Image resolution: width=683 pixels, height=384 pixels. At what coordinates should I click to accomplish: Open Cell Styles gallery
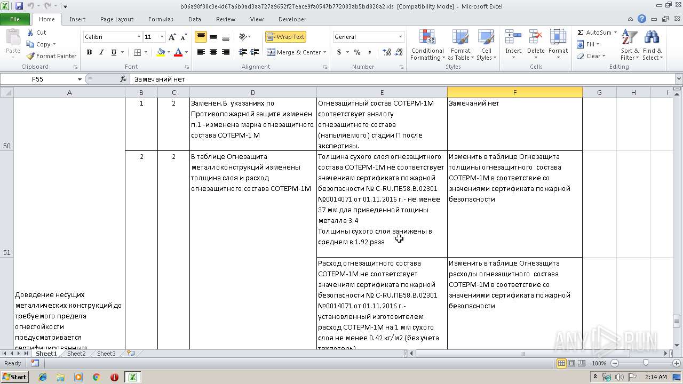pos(485,45)
